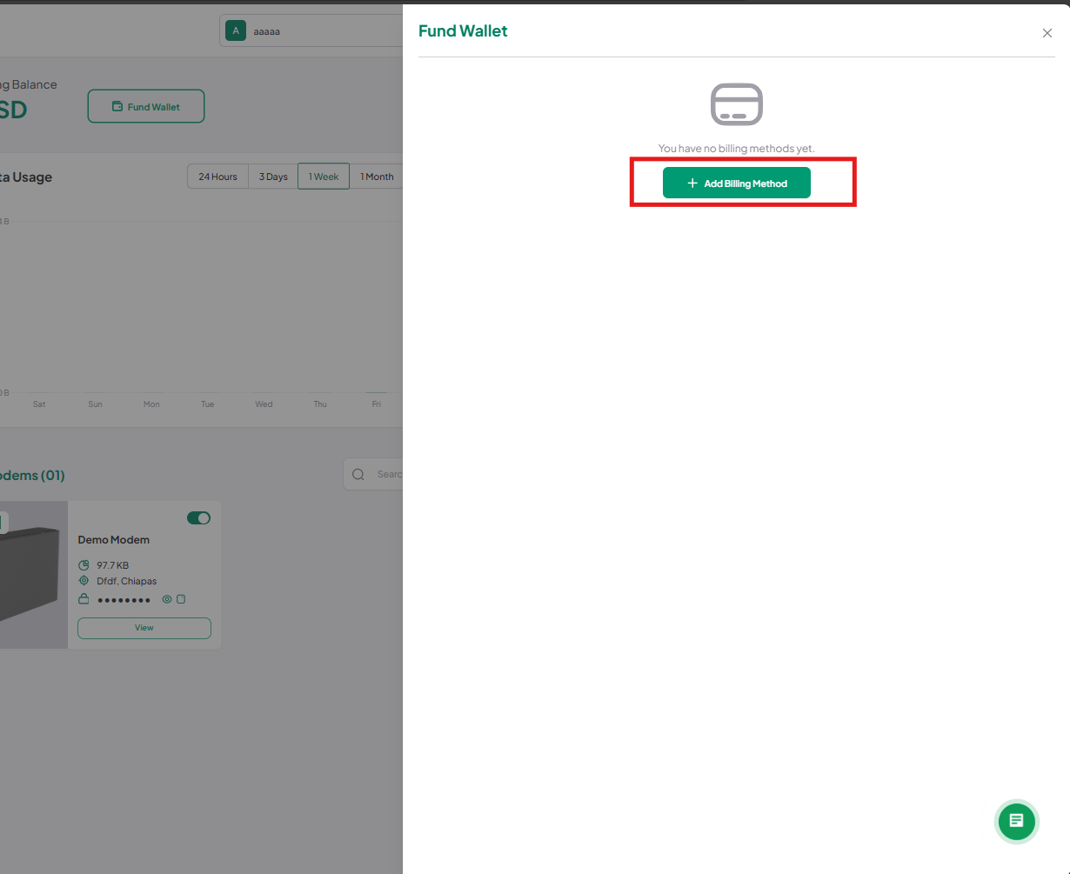Copy the Demo Modem password

point(181,599)
